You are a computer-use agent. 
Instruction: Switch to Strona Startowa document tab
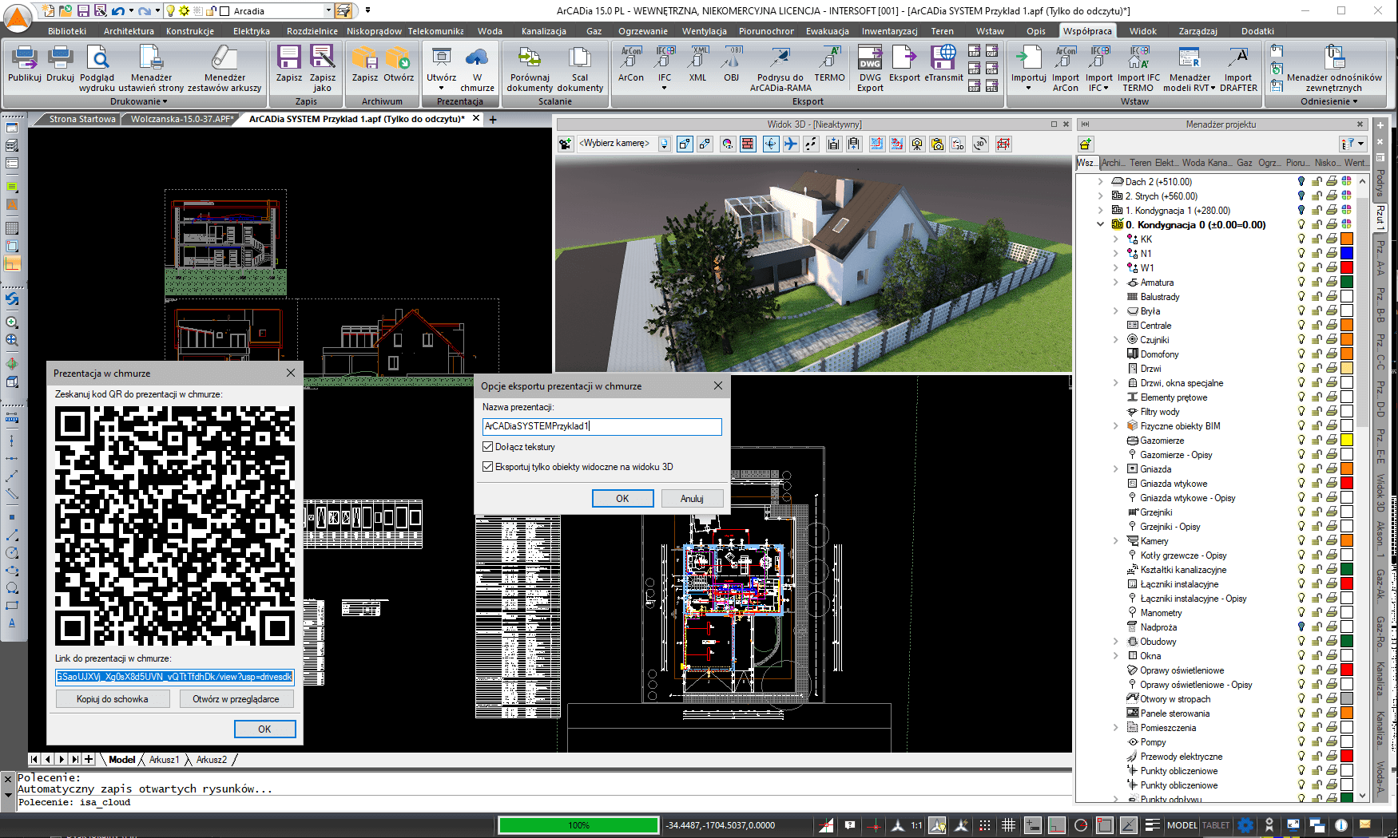coord(82,119)
